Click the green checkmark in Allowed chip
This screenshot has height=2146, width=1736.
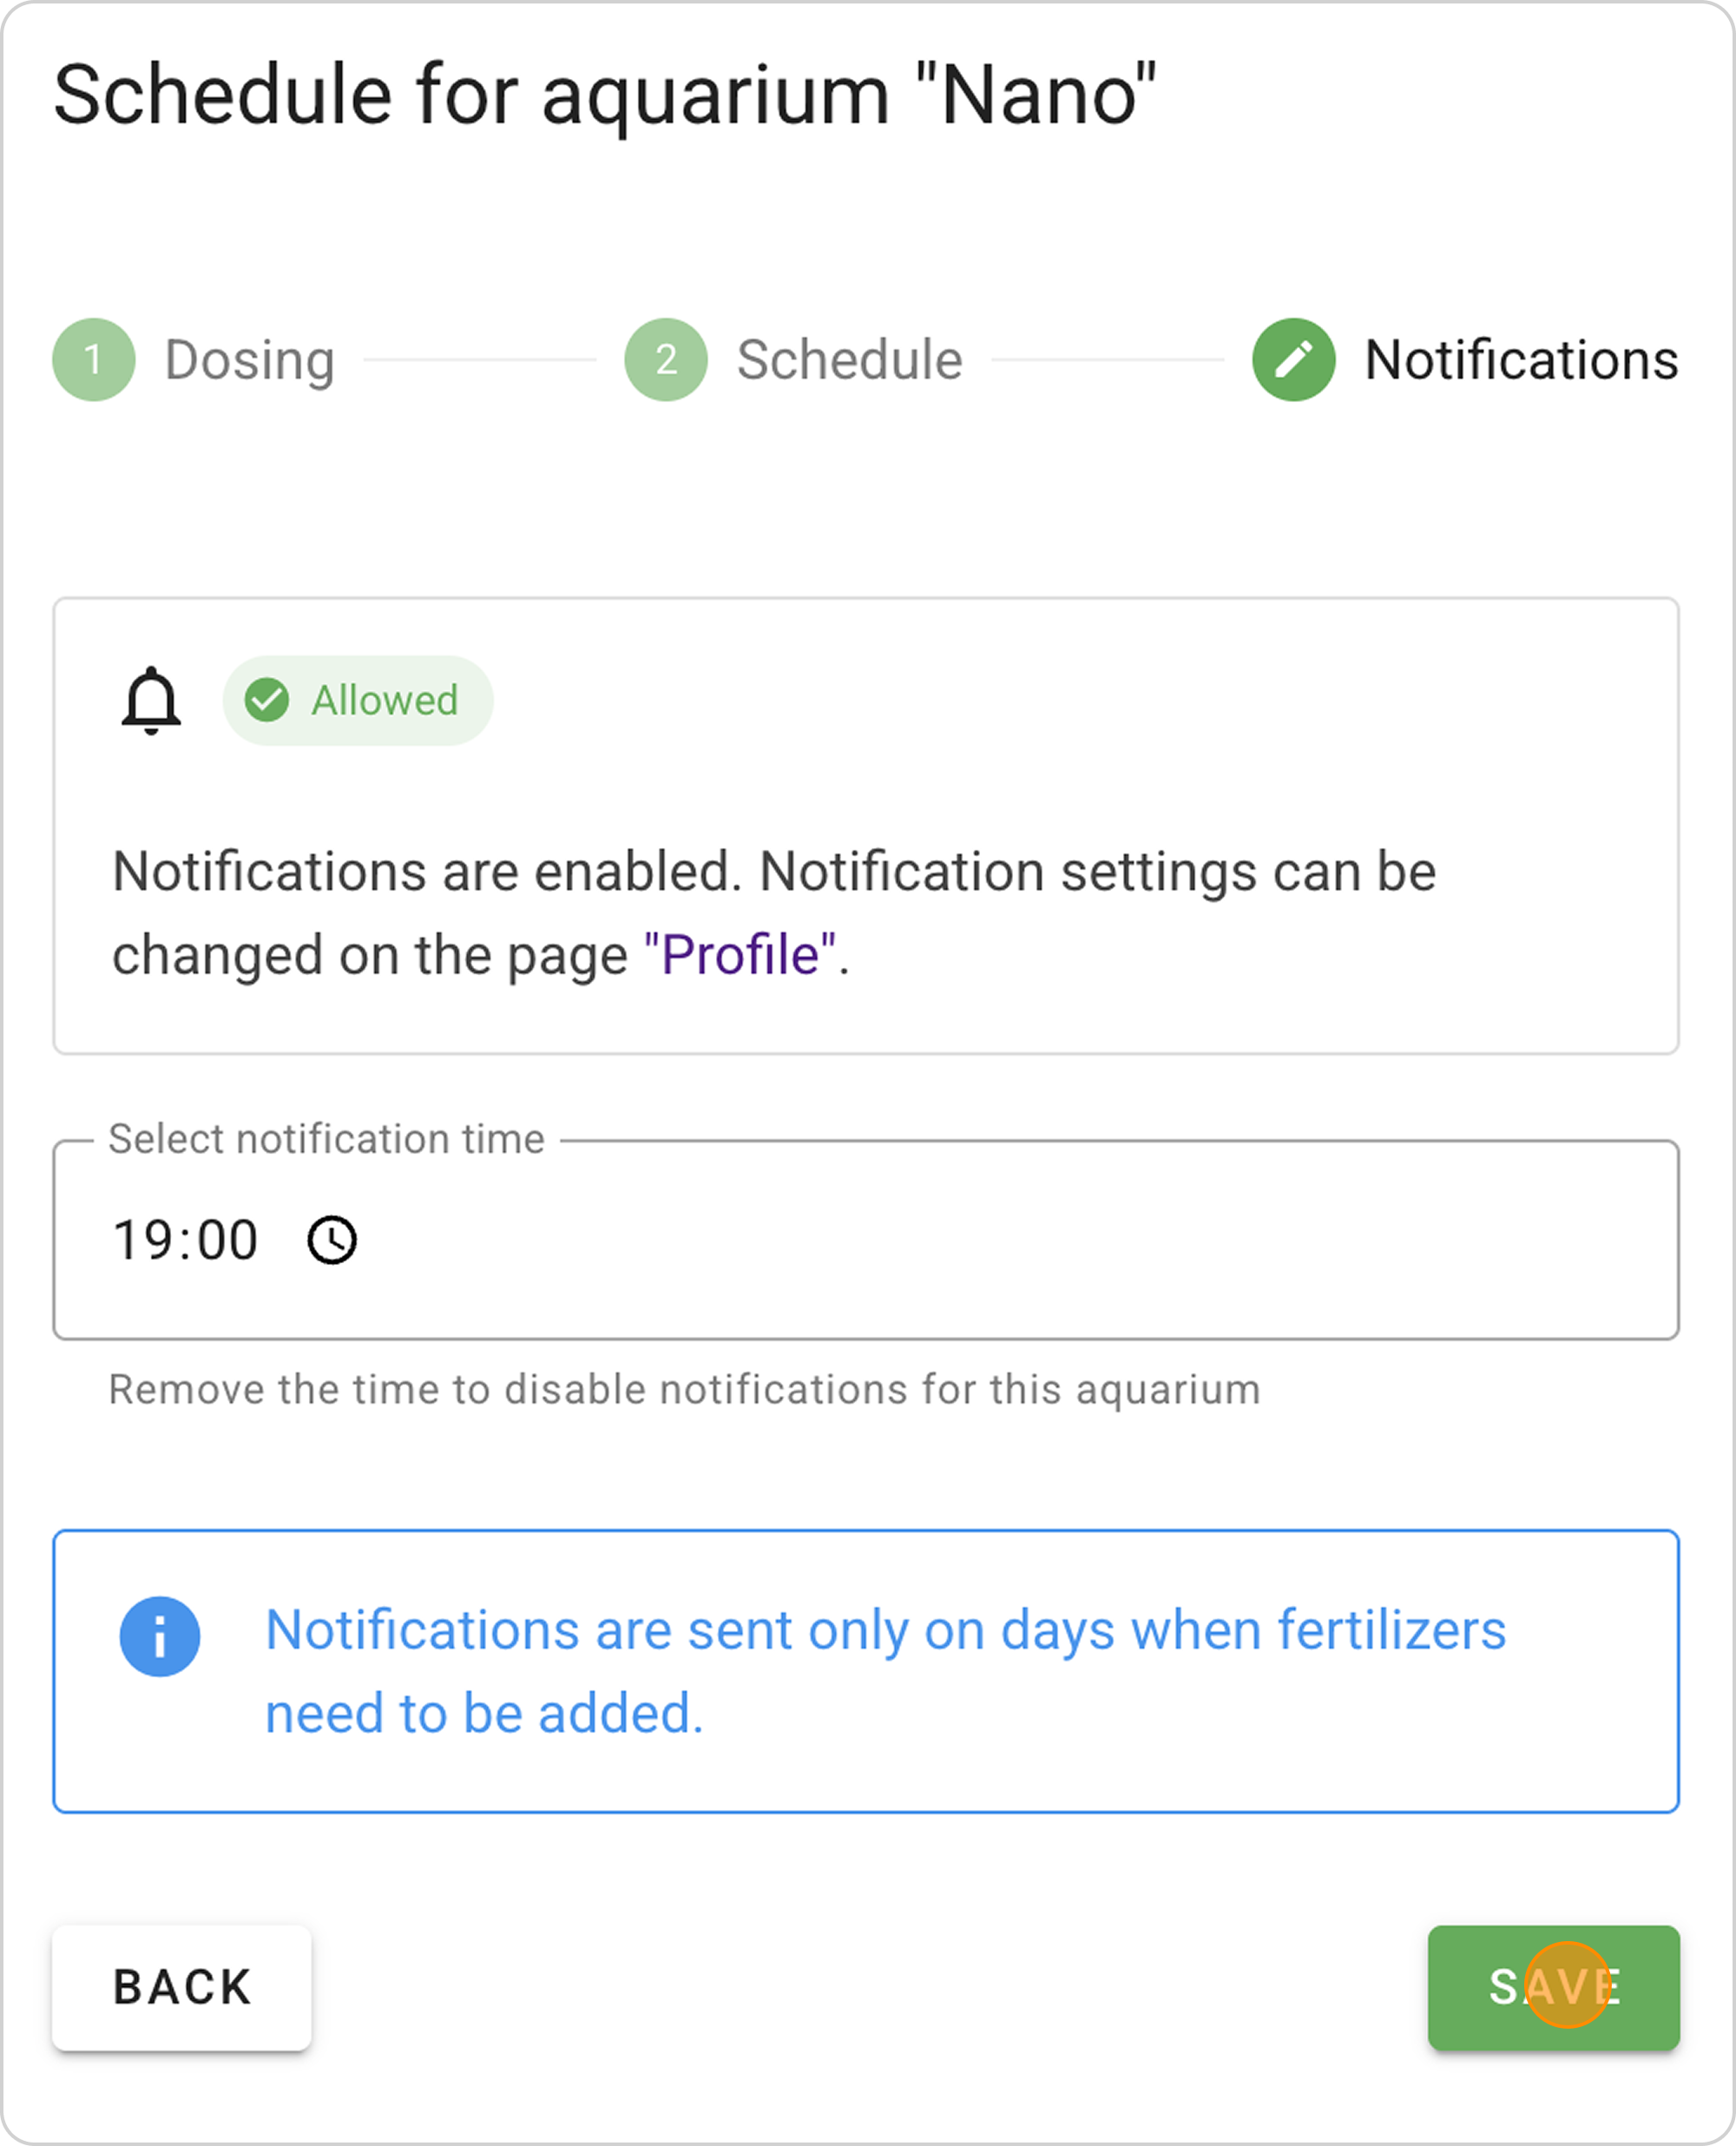(x=267, y=700)
